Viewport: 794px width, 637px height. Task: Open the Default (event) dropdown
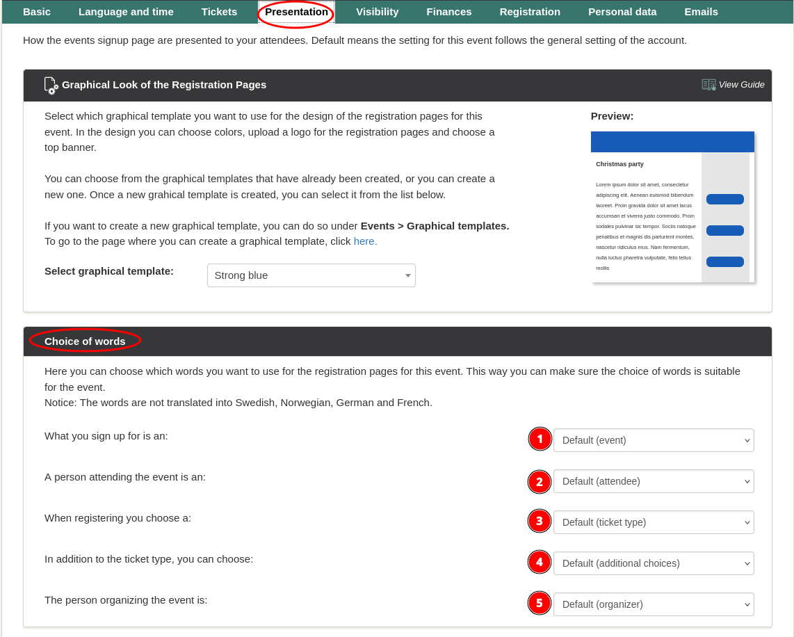click(654, 440)
